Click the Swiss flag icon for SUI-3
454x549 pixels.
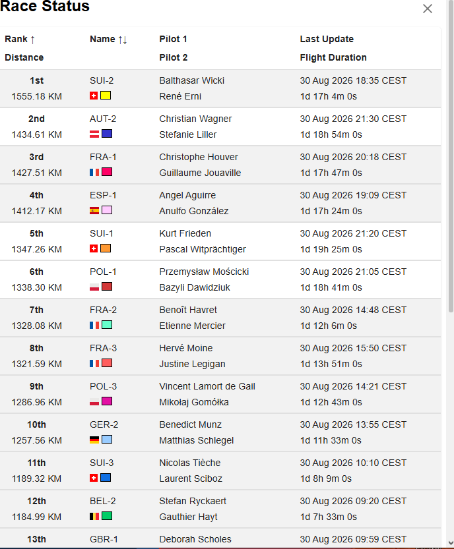coord(94,478)
